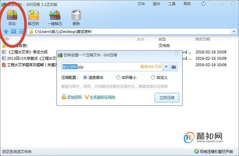Open the 文件 menu

pyautogui.click(x=141, y=4)
